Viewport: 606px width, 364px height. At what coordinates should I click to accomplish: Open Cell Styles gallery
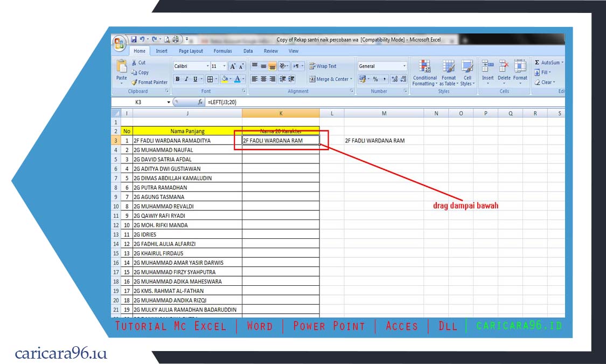click(467, 73)
